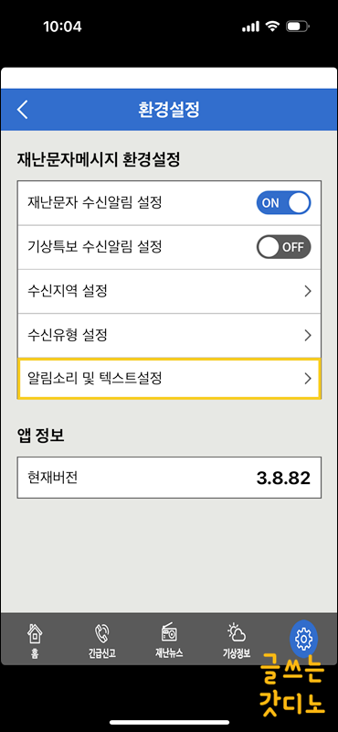Open the 알림소리 및 텍스트설정 row
338x732 pixels.
(169, 378)
